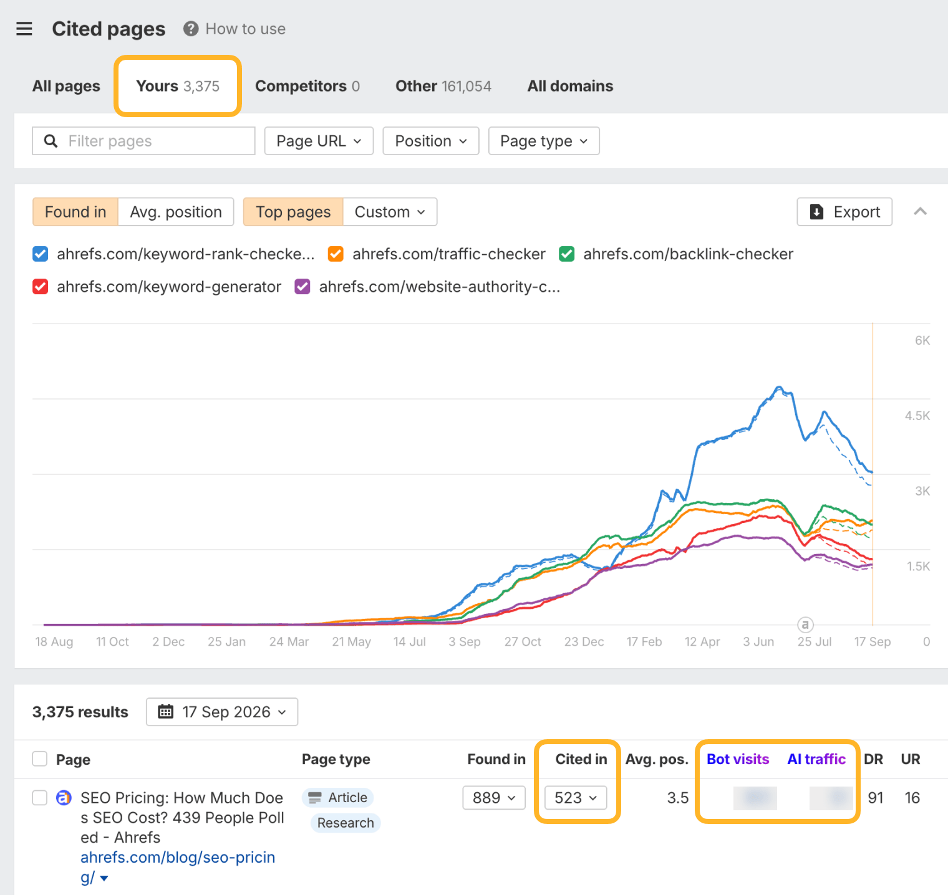Sort by AI traffic column
Viewport: 948px width, 895px height.
[816, 759]
